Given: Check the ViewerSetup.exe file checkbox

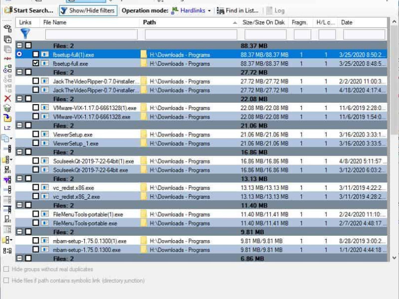Looking at the screenshot, I should coord(35,134).
